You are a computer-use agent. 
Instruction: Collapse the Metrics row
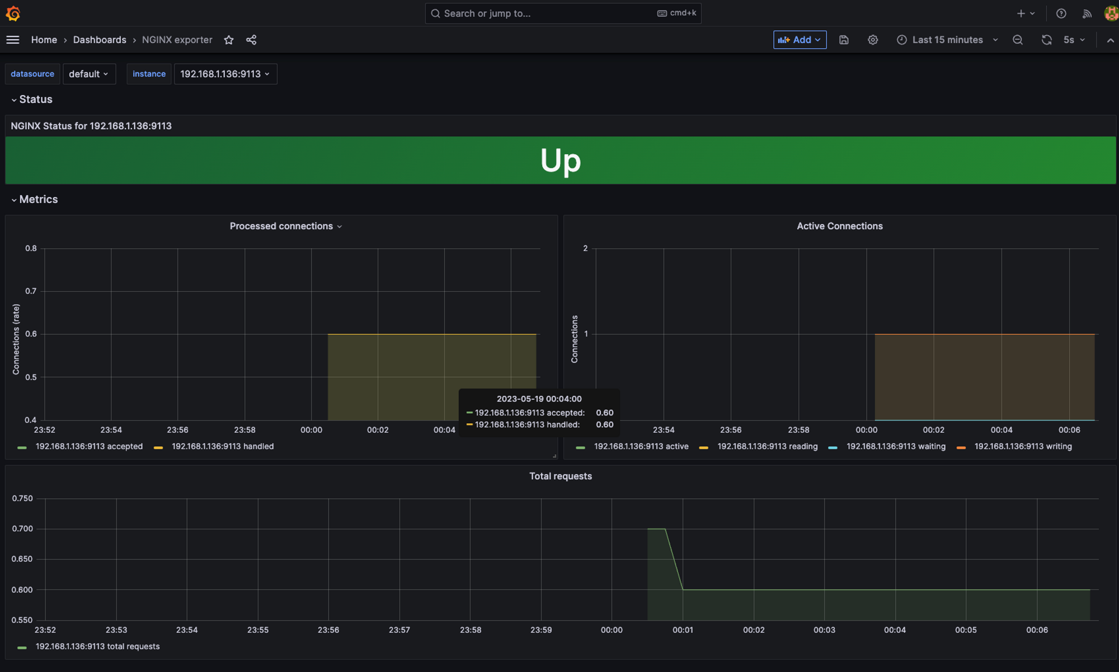point(35,200)
